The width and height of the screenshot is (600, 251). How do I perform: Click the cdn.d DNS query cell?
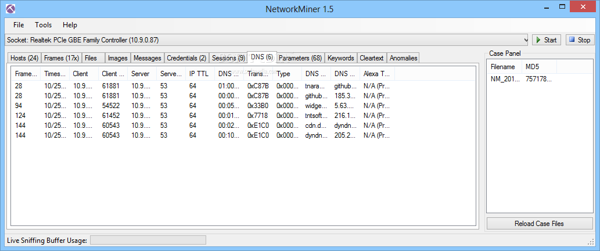point(316,125)
